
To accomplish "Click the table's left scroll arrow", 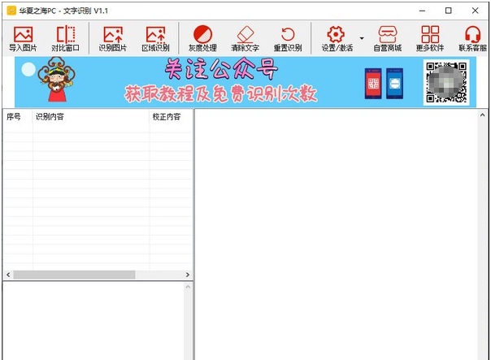I will coord(8,275).
